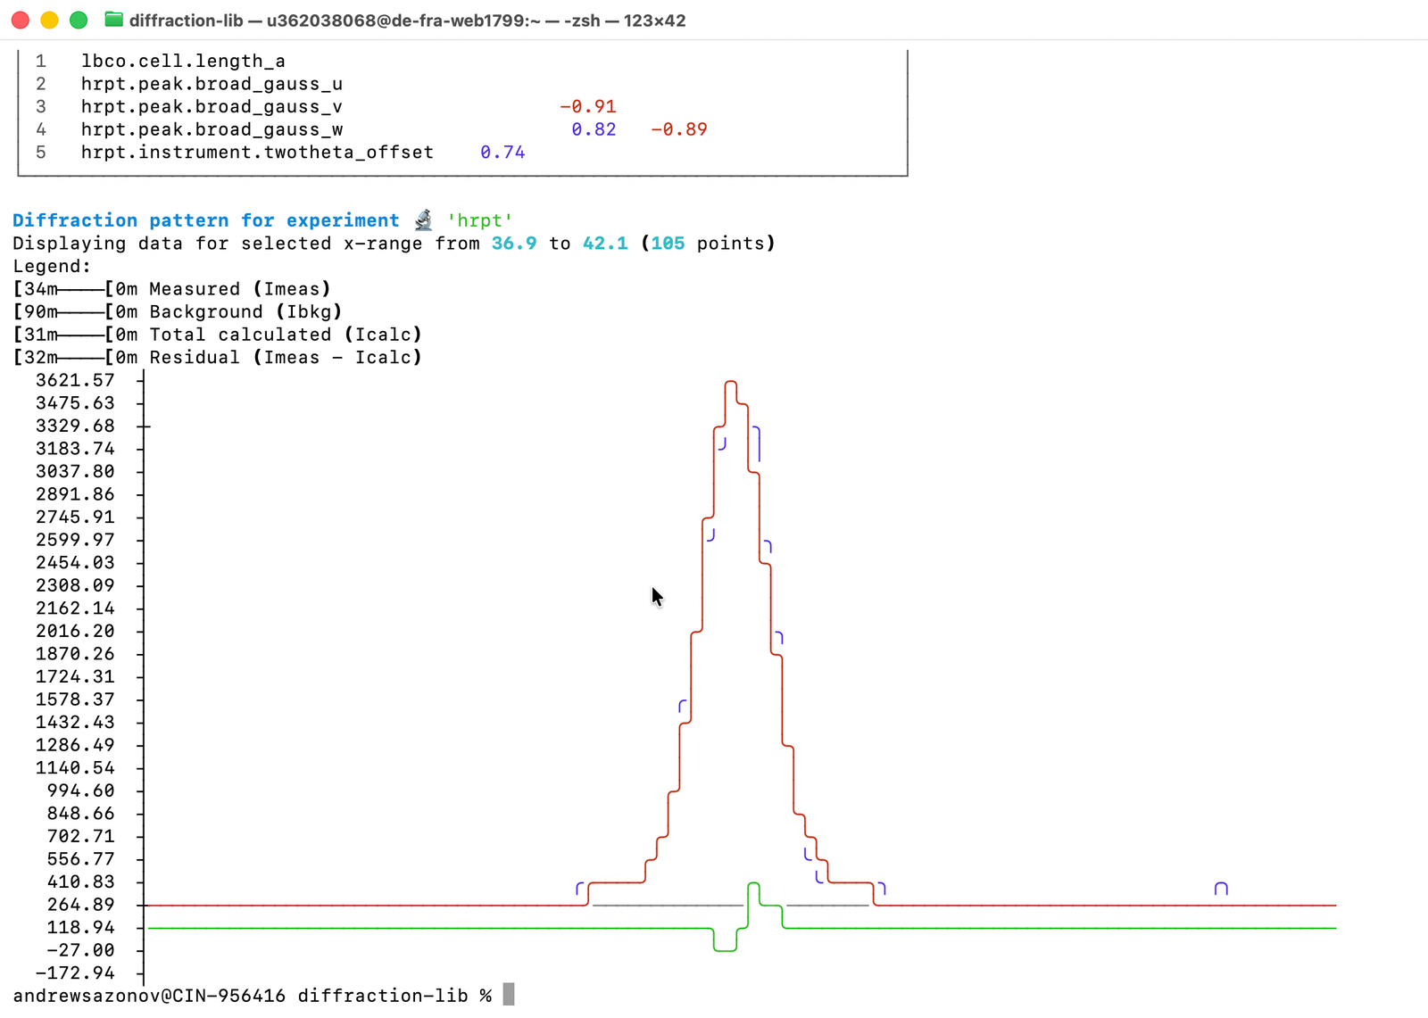Click the 'Legend:' label

(x=52, y=266)
